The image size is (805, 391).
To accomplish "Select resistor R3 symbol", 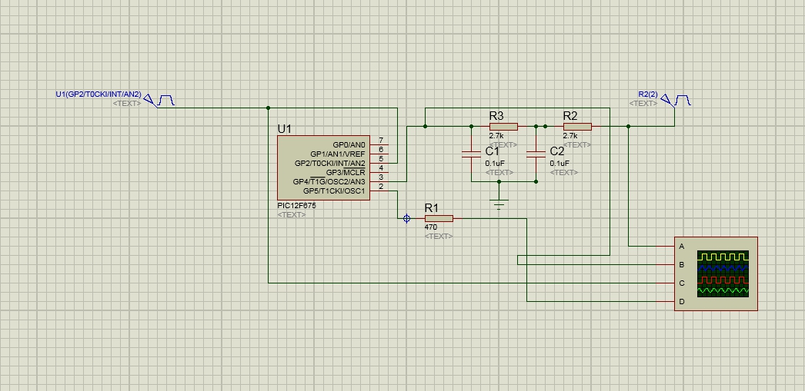I will pyautogui.click(x=503, y=127).
